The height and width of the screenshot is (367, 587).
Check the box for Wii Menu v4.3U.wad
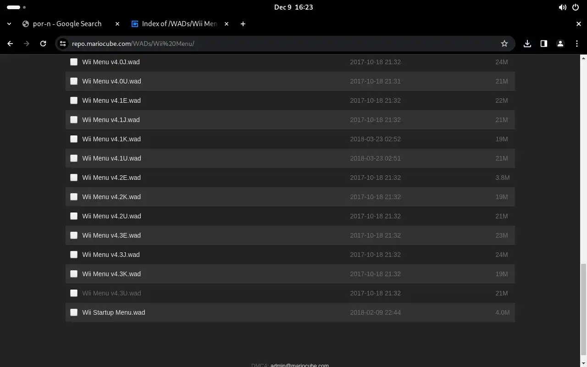(74, 293)
